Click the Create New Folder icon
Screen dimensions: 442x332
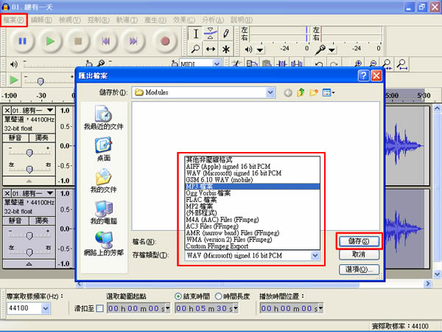(314, 92)
